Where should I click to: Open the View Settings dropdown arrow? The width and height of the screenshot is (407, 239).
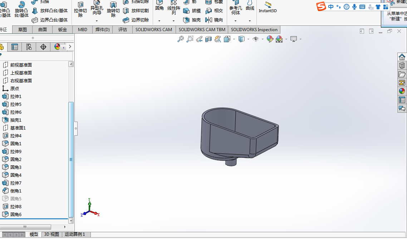[x=300, y=39]
